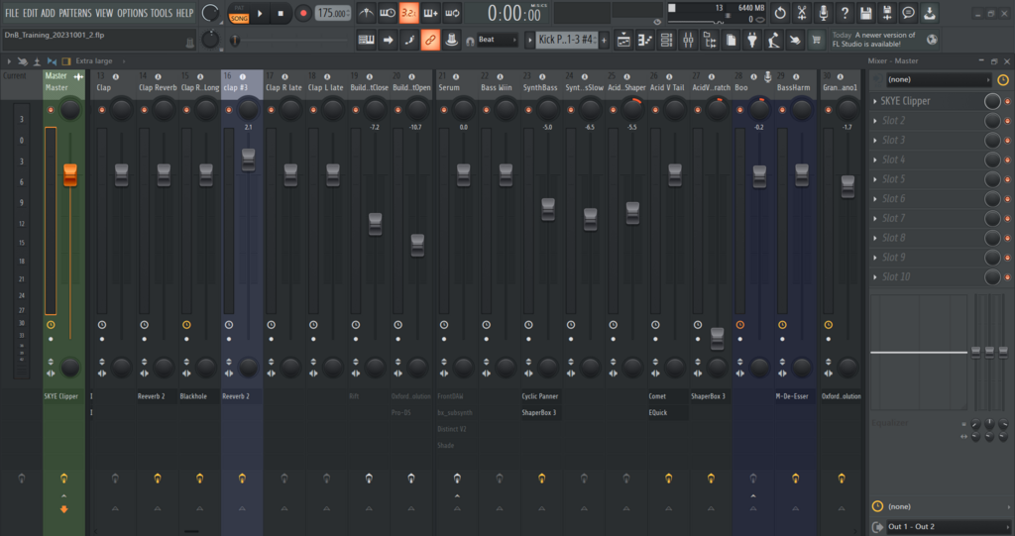Open the OPTIONS menu
The height and width of the screenshot is (536, 1015).
(x=132, y=13)
